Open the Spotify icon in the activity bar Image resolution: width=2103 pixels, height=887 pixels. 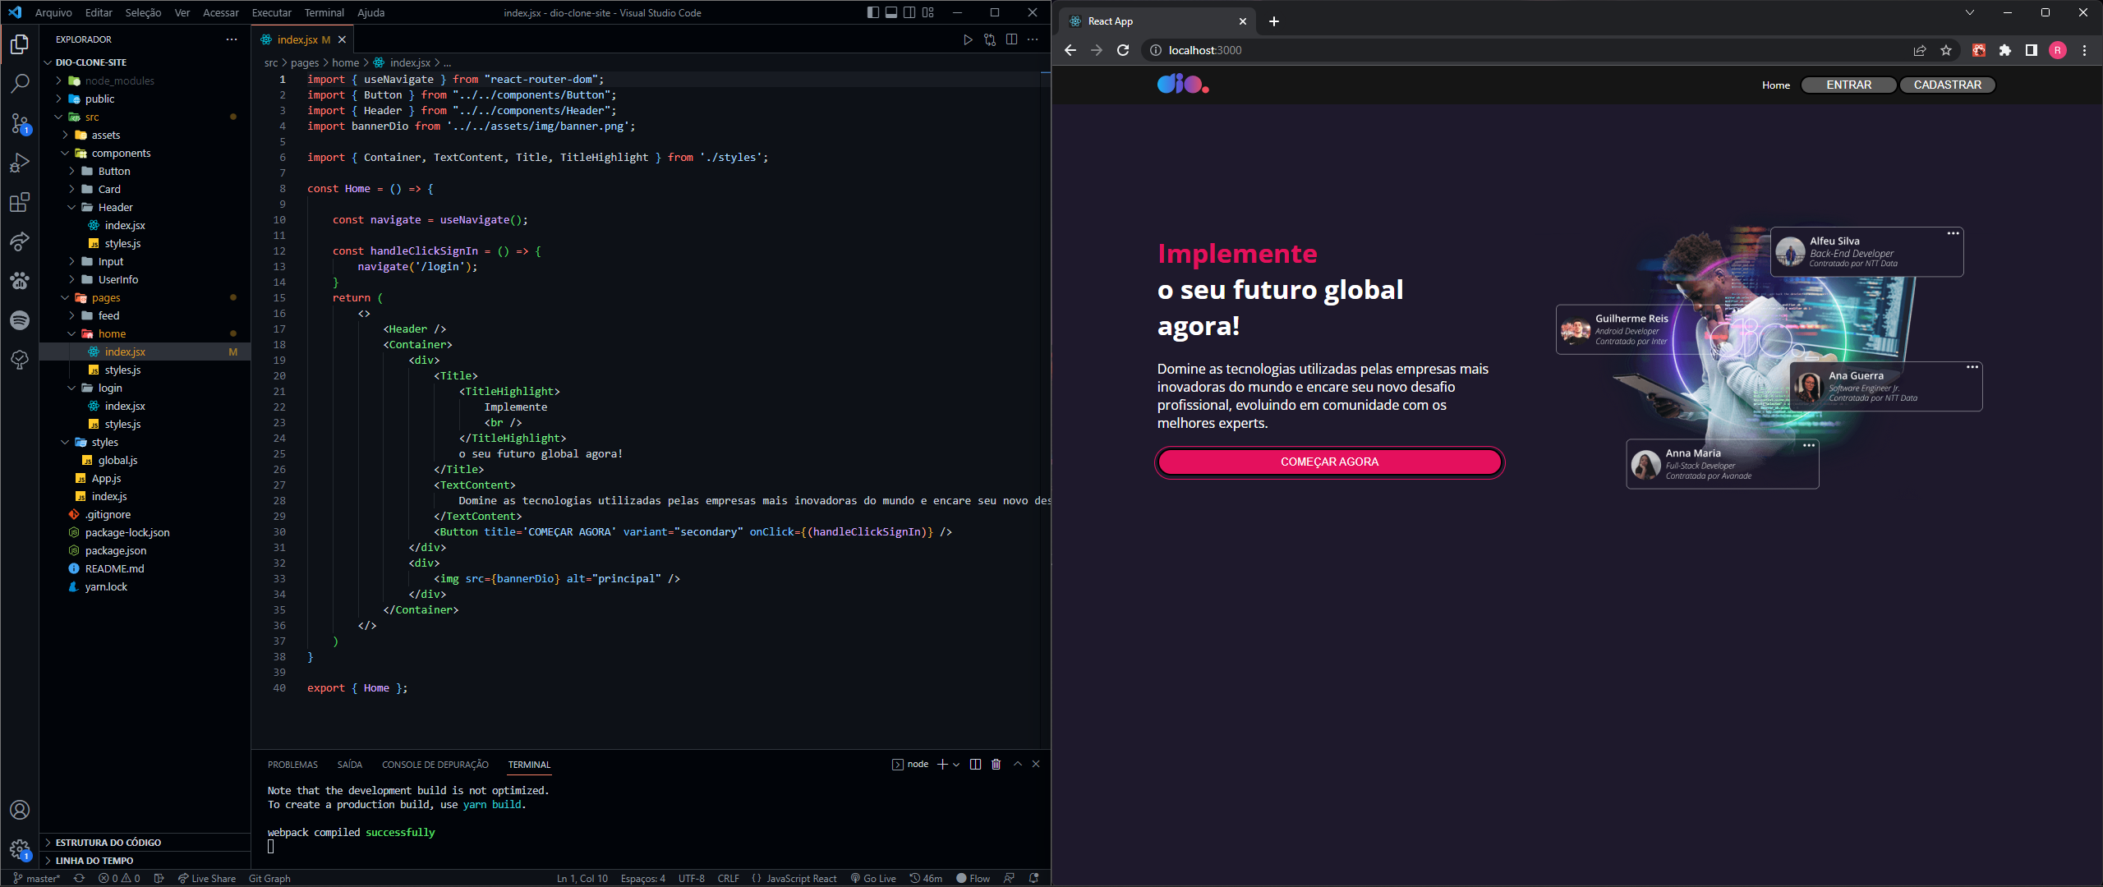coord(21,320)
